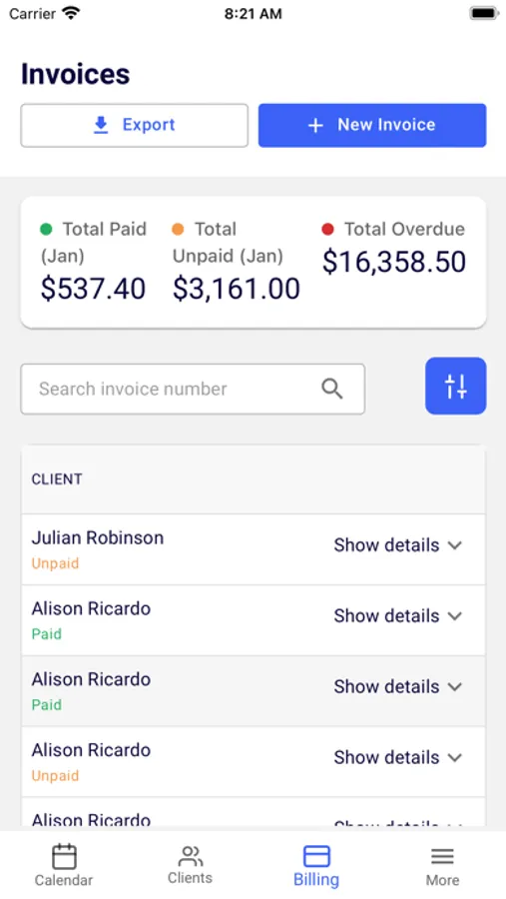Tap the Billing card icon
The height and width of the screenshot is (899, 506).
pyautogui.click(x=316, y=857)
